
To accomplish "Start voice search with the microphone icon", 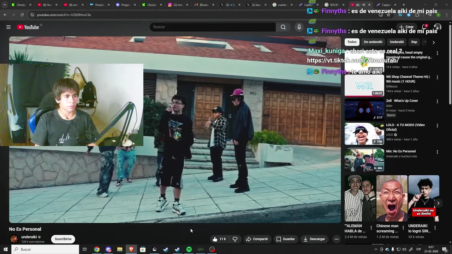I will tap(299, 27).
